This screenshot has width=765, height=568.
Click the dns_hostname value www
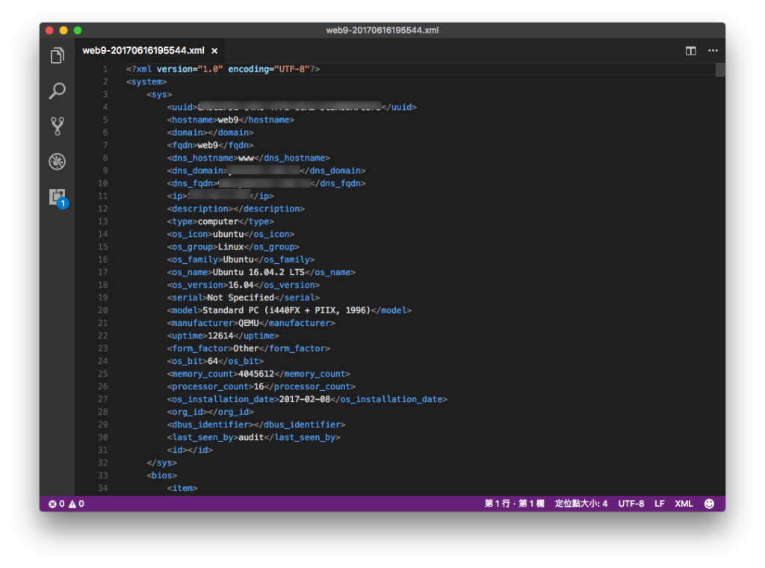tap(246, 158)
